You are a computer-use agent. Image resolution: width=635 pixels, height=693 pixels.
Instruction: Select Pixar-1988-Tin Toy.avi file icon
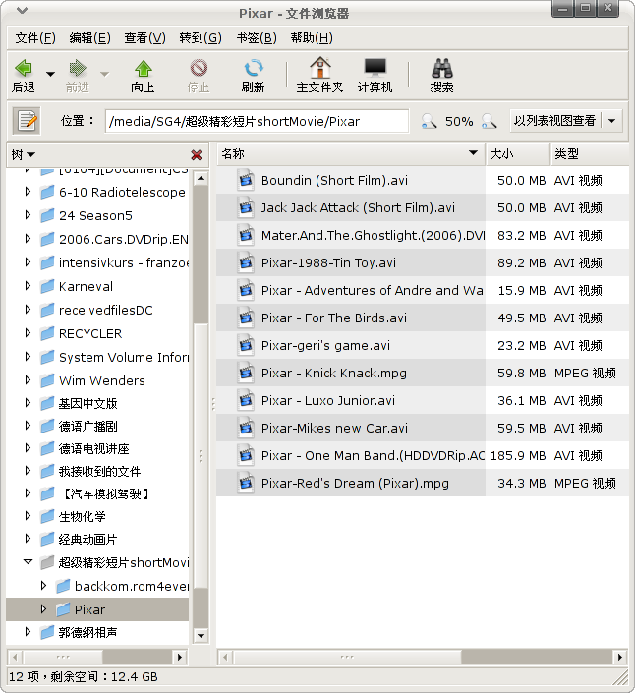tap(246, 263)
